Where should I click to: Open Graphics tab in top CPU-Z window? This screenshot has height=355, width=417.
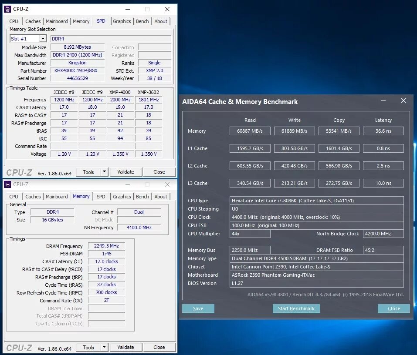(x=122, y=21)
